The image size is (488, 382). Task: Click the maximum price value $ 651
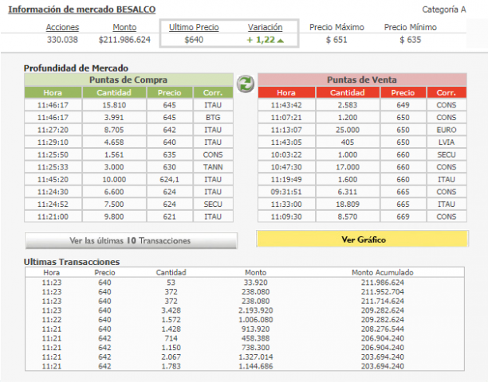336,40
